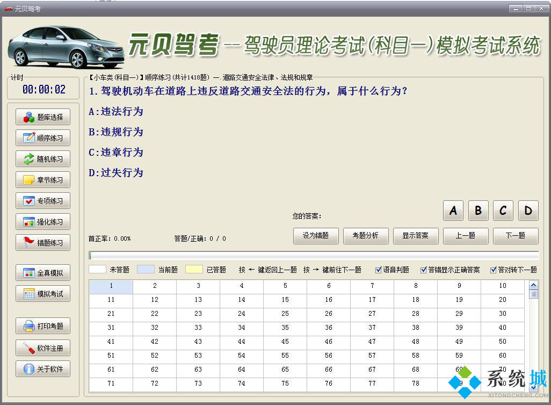Select option text A:违法行为
Image resolution: width=551 pixels, height=405 pixels.
(116, 112)
